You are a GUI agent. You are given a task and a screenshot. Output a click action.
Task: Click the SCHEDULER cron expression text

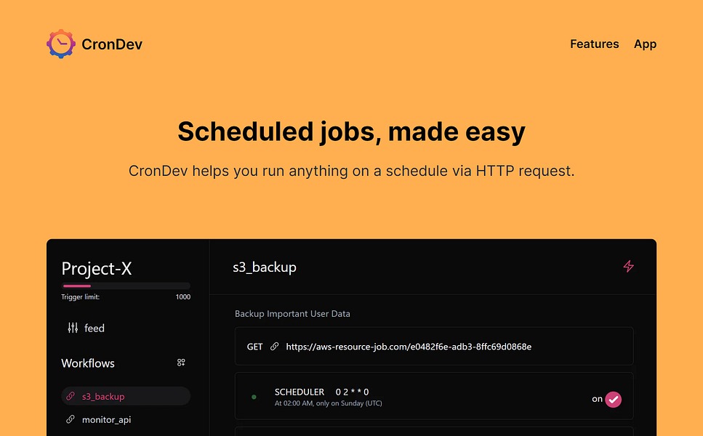click(x=352, y=392)
